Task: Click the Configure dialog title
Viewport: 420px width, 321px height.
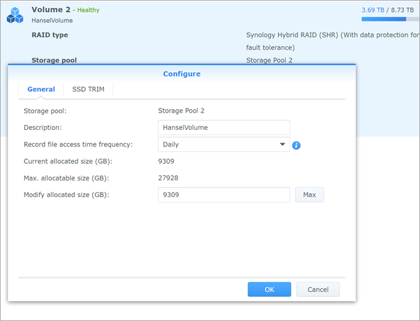Action: click(182, 74)
